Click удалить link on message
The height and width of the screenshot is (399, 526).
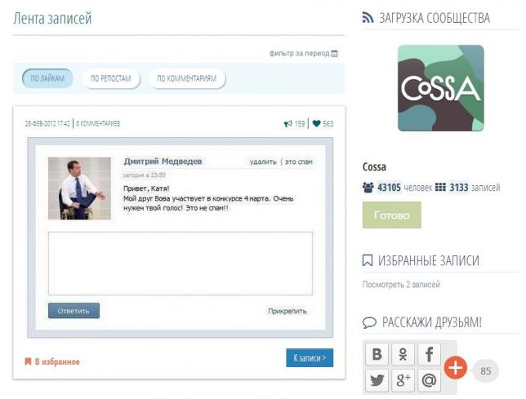263,162
